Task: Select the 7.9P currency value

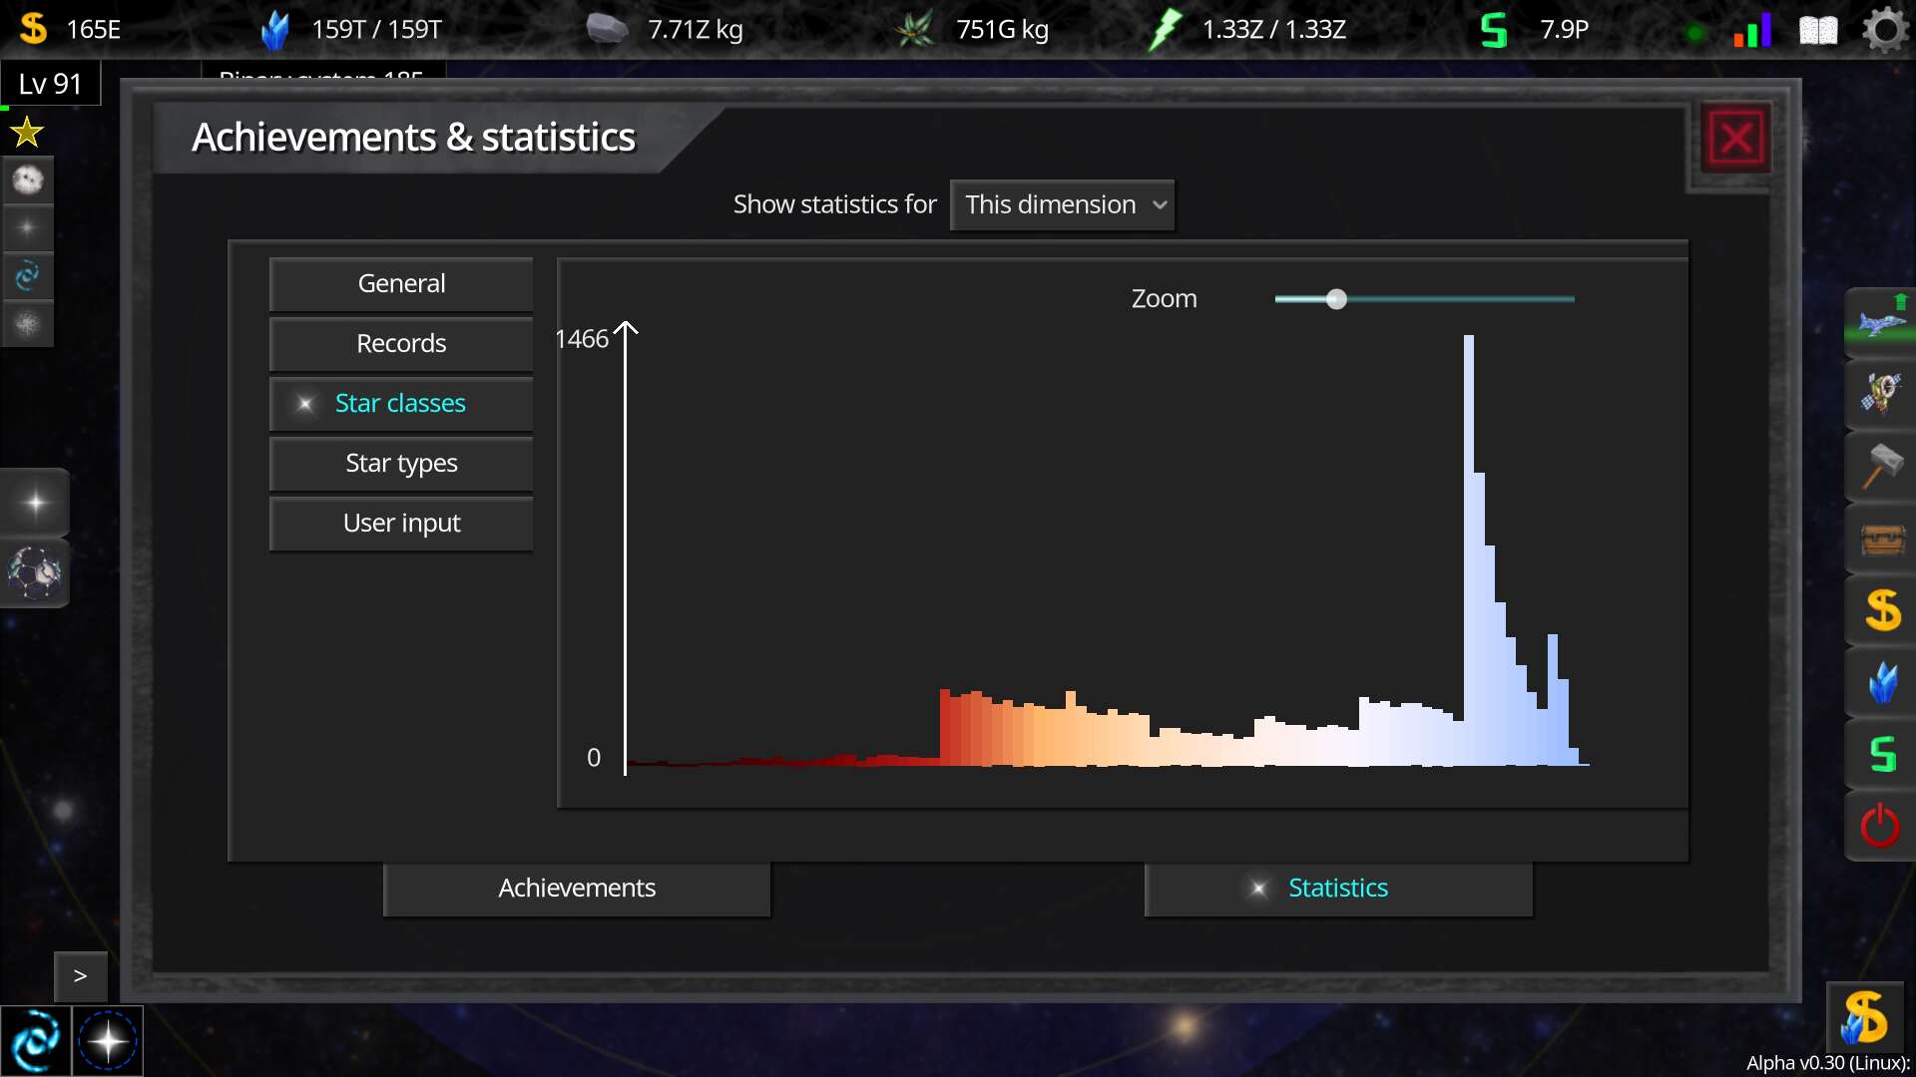Action: click(1565, 30)
